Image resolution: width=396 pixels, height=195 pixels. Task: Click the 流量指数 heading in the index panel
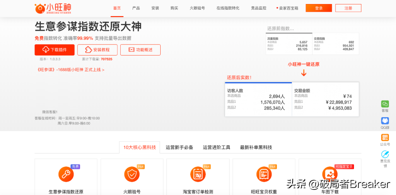[273, 39]
